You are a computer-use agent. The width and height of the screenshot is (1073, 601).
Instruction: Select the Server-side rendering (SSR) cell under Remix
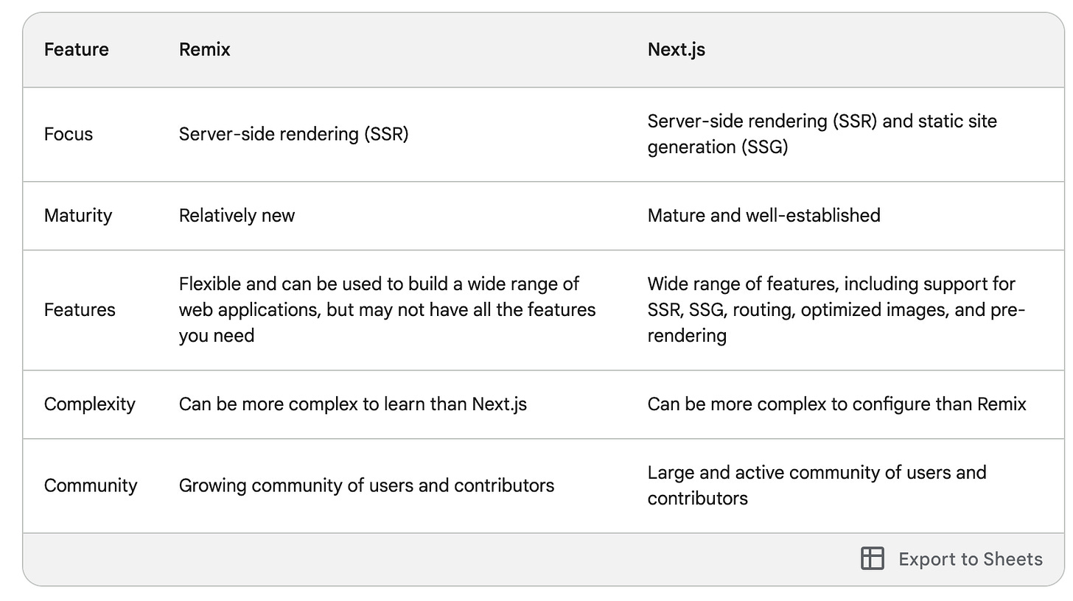point(294,134)
